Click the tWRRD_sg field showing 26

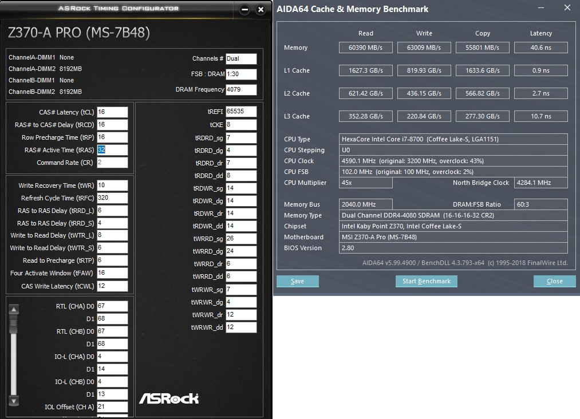point(241,239)
